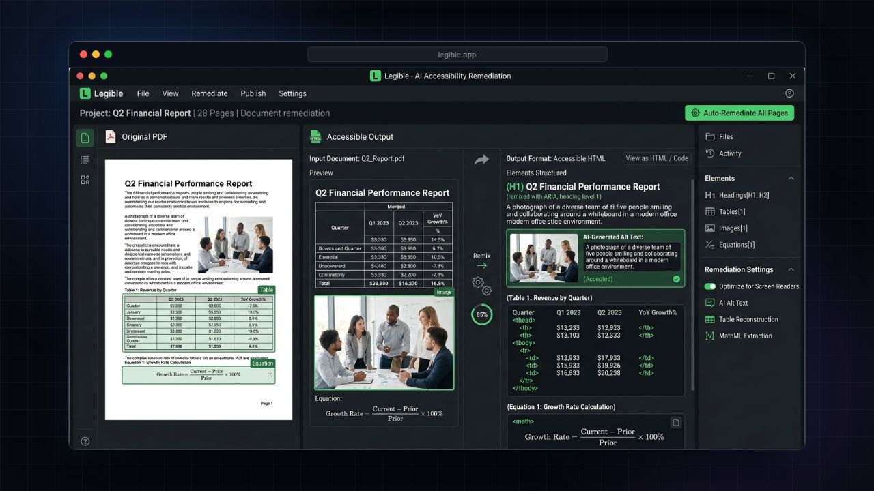This screenshot has width=874, height=491.
Task: Open the Publish menu
Action: point(253,93)
